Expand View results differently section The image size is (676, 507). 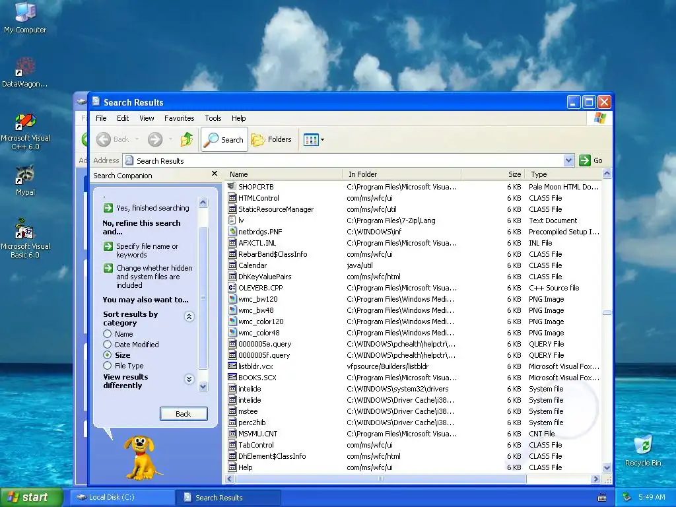(189, 379)
